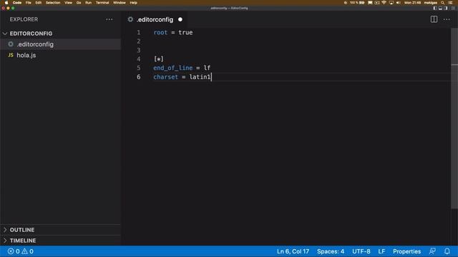The image size is (458, 257).
Task: Change indentation via Spaces: 4
Action: (x=331, y=251)
